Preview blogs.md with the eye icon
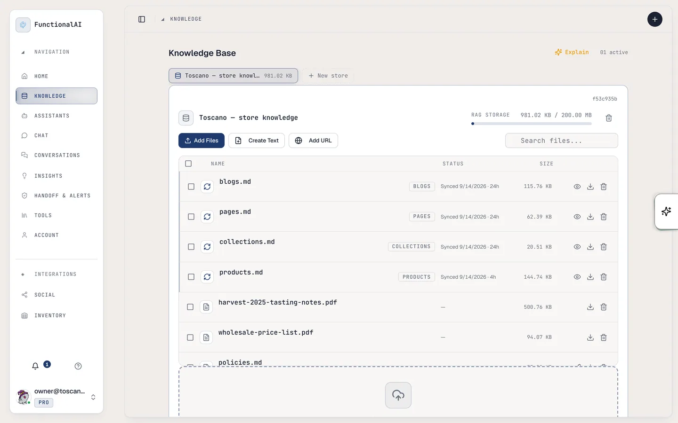Screen dimensions: 678x423 [577, 187]
